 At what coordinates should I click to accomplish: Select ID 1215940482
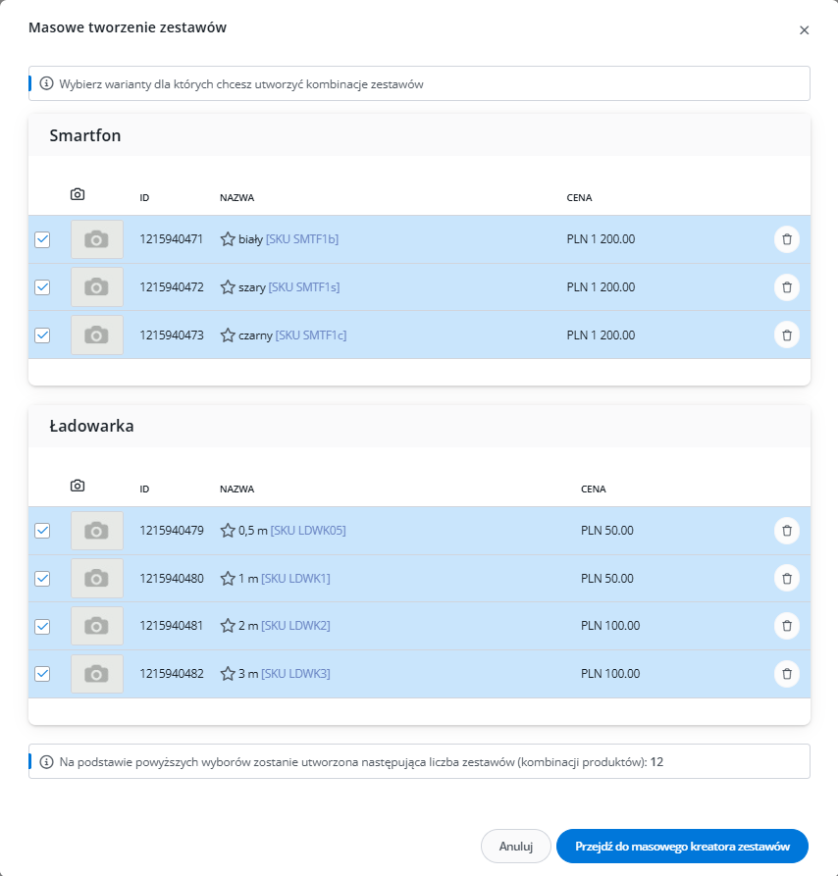pyautogui.click(x=172, y=674)
